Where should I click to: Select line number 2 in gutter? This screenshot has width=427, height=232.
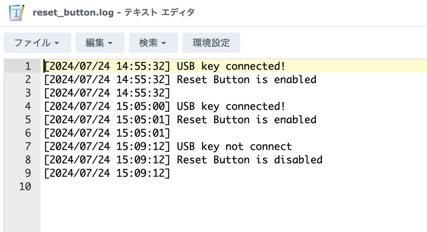(x=28, y=80)
